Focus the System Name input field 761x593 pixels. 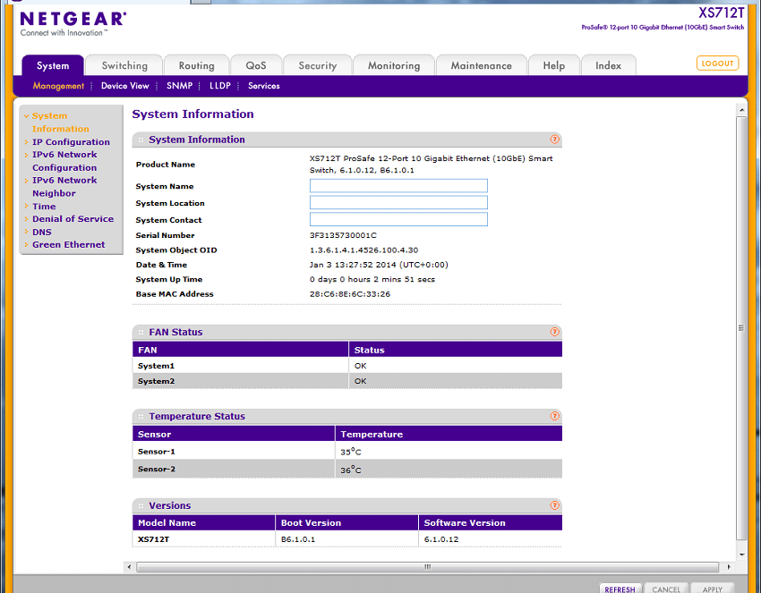pos(398,186)
